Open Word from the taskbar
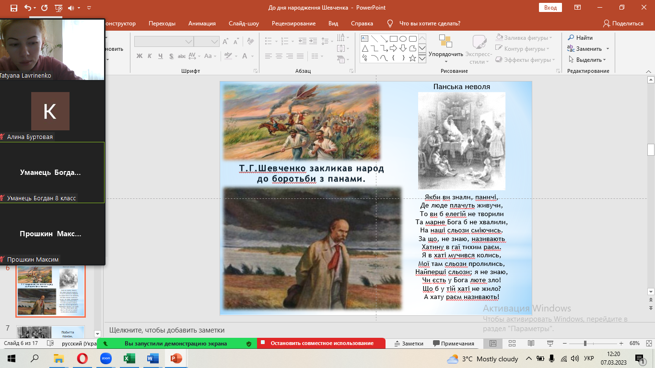This screenshot has width=655, height=368. (152, 358)
